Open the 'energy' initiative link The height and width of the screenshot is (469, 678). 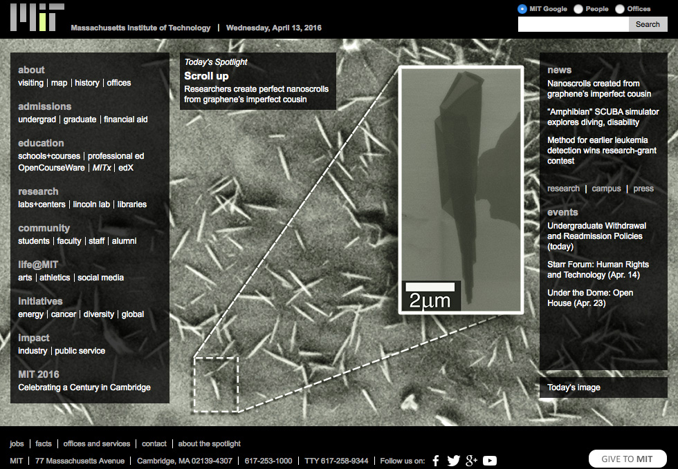pyautogui.click(x=30, y=314)
